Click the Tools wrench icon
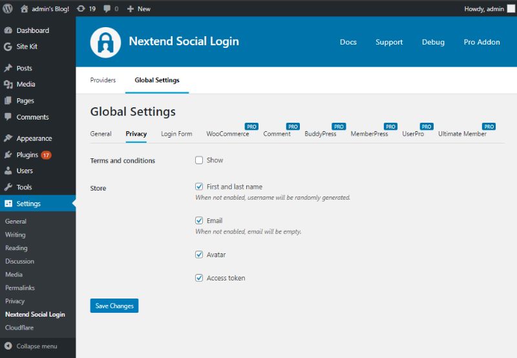Screen dimensions: 517x358 coord(8,187)
